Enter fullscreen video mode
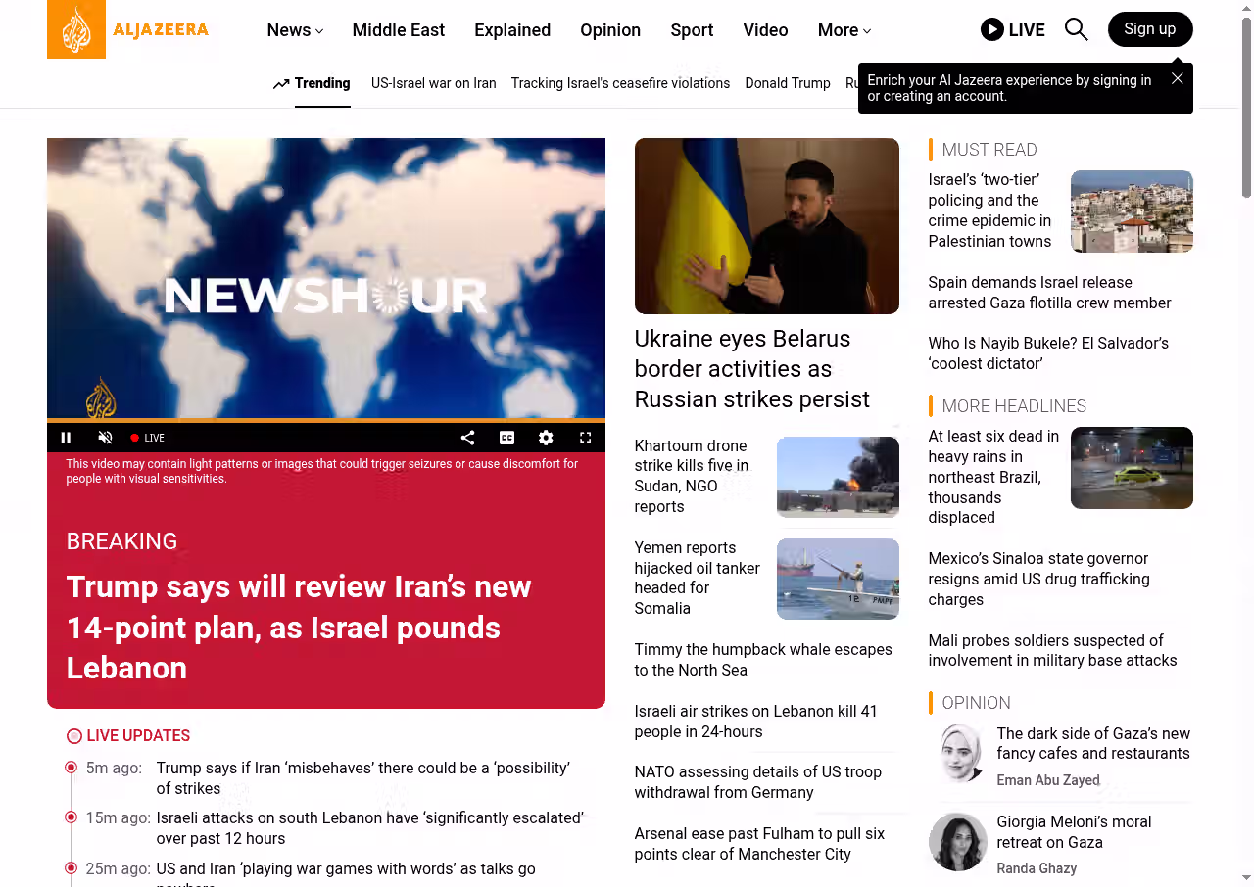The height and width of the screenshot is (887, 1254). pyautogui.click(x=585, y=438)
